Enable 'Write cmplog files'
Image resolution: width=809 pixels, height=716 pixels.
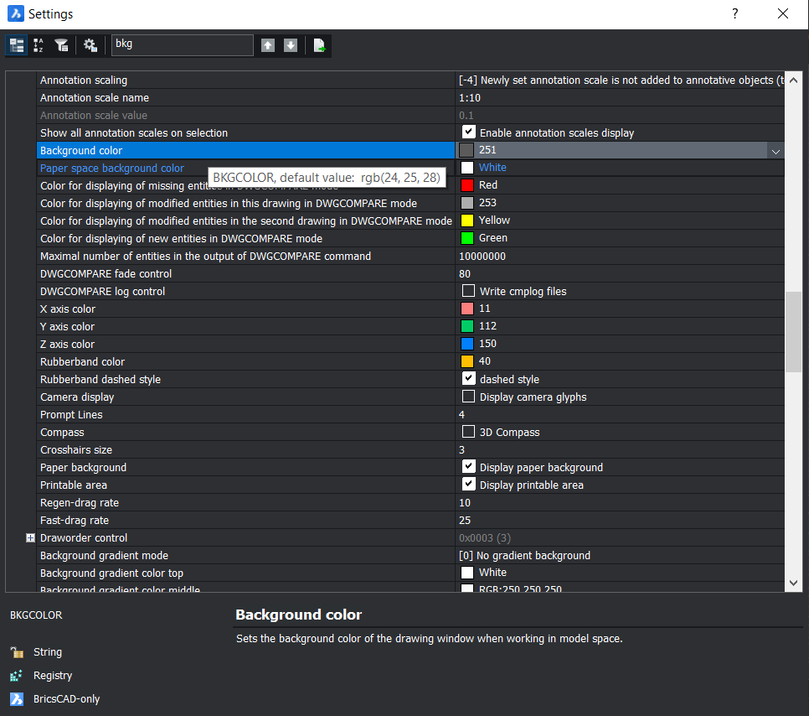tap(468, 290)
